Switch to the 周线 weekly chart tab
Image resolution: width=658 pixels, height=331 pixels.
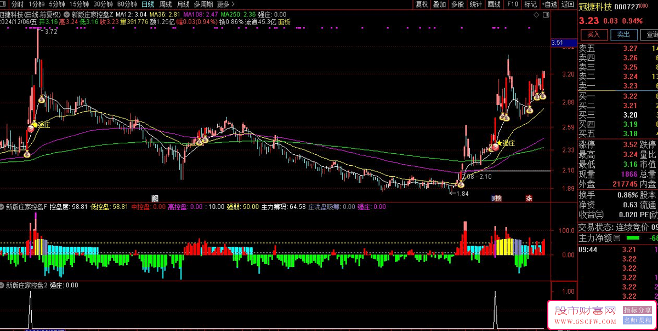point(166,4)
